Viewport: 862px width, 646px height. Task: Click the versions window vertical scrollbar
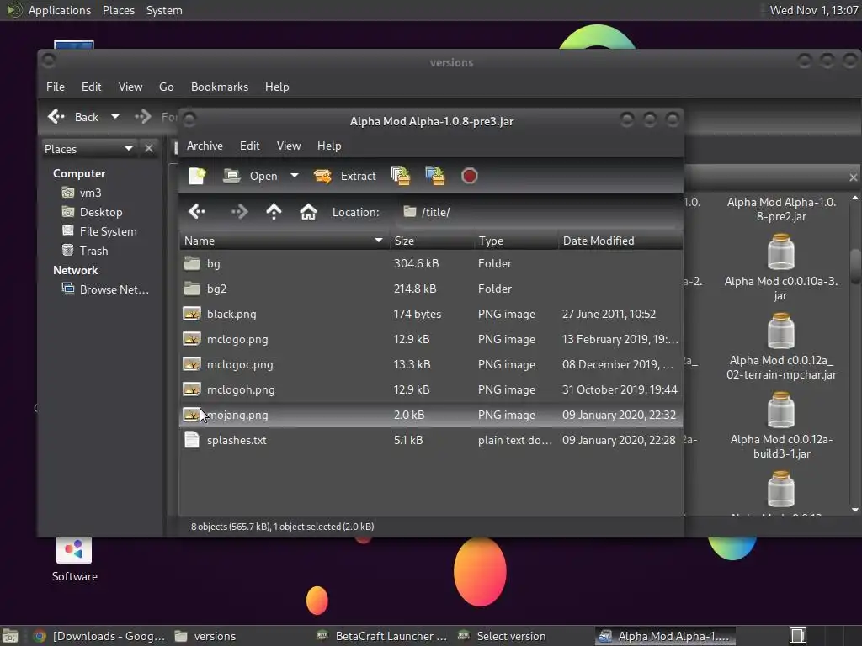(855, 267)
